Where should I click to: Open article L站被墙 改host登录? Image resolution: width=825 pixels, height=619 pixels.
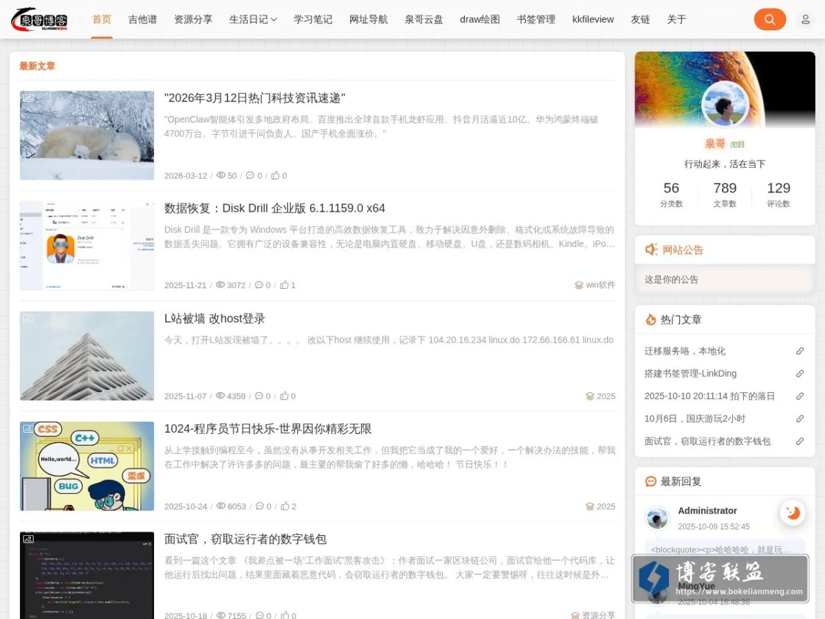tap(214, 318)
